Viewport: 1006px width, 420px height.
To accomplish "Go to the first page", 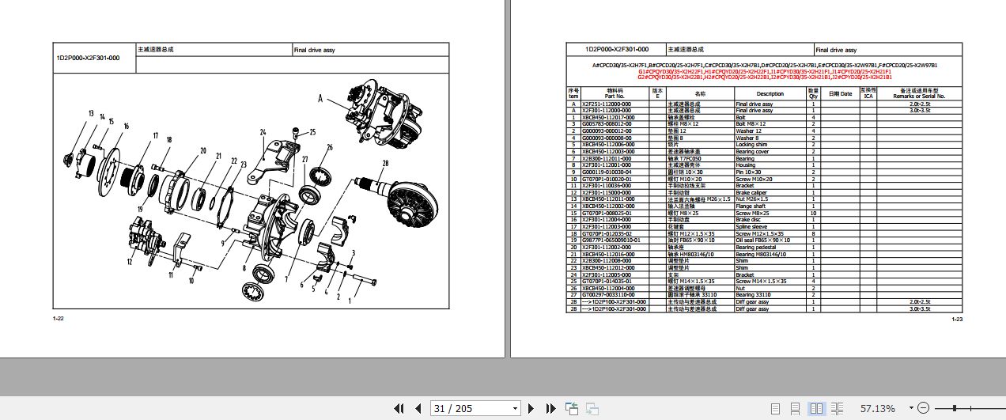I will coord(400,408).
